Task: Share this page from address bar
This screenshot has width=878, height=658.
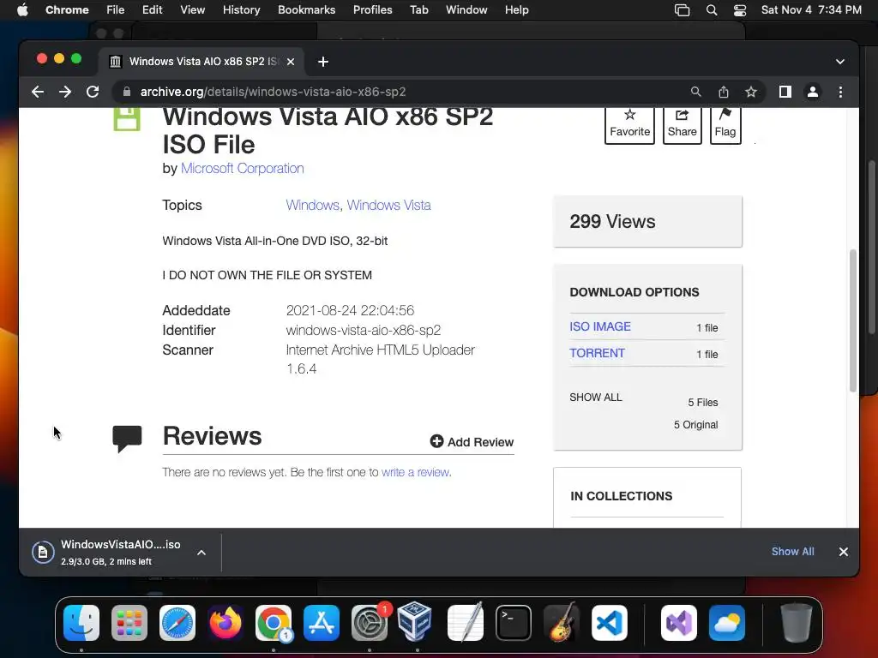Action: [724, 92]
